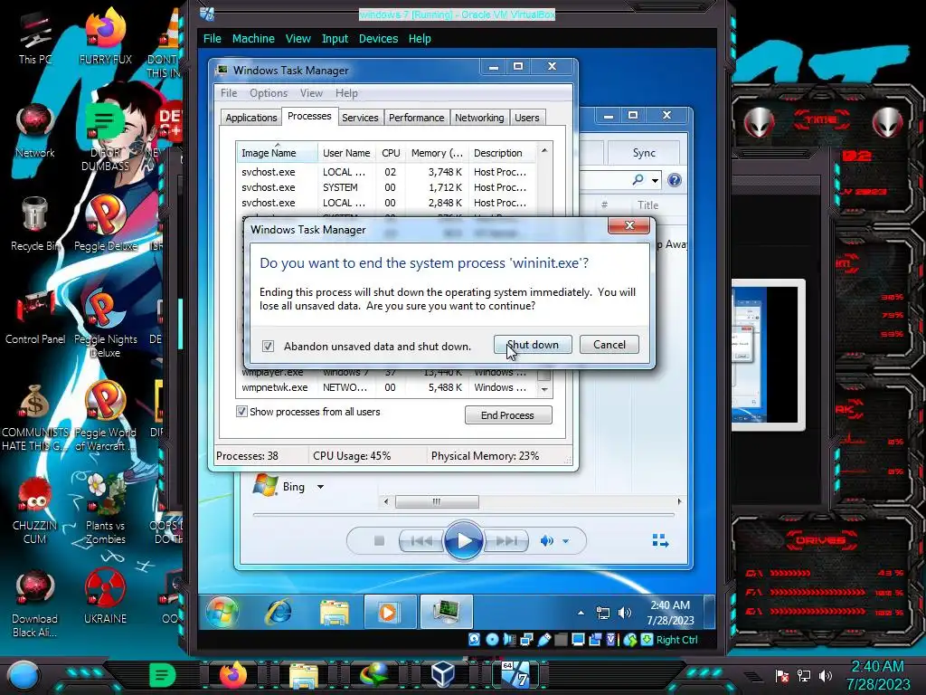Open the VirtualBox window's View menu
The width and height of the screenshot is (926, 695).
(298, 38)
